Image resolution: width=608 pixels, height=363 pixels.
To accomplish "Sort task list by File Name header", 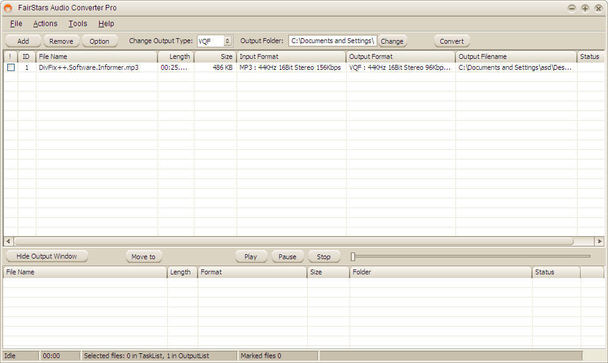I will 97,56.
